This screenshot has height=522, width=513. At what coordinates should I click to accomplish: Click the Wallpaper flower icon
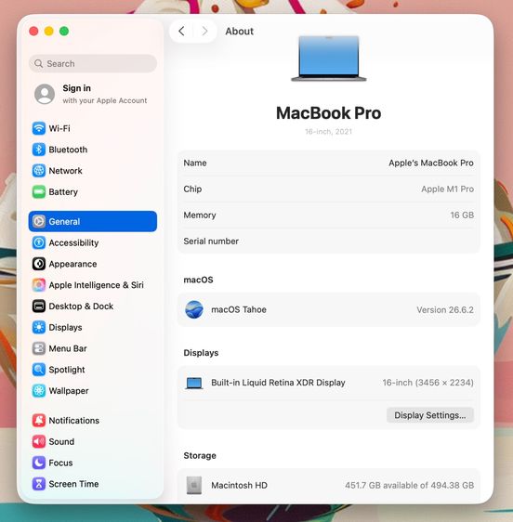[x=39, y=391]
